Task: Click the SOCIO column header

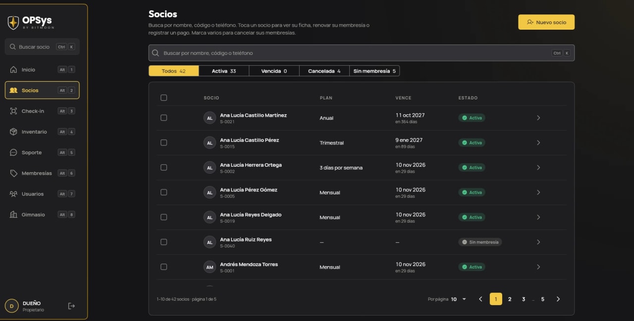Action: tap(211, 98)
